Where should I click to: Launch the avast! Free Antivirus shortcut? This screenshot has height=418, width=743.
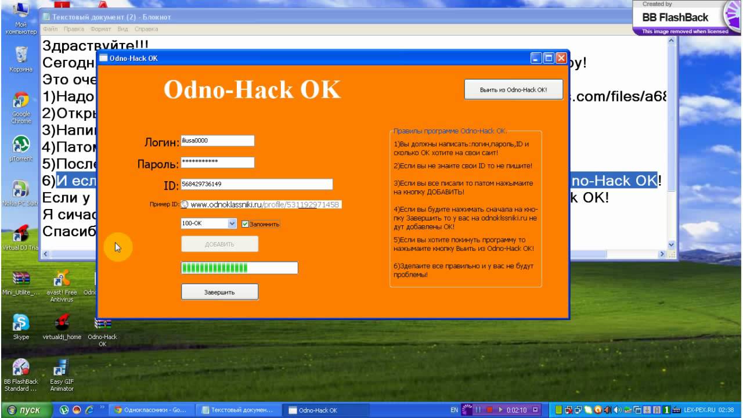[x=62, y=286]
